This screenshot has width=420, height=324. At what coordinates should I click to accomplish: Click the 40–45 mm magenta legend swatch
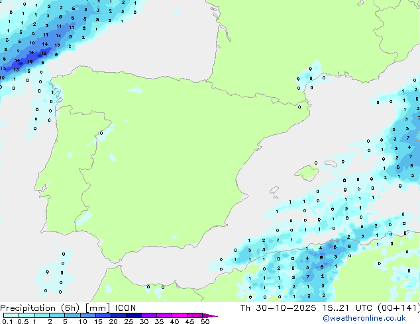[180, 315]
